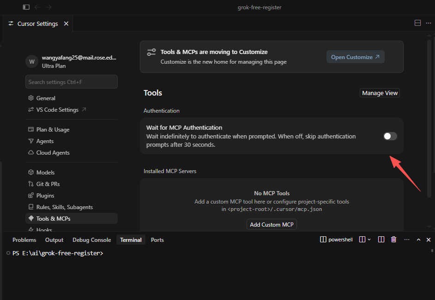
Task: Click the settings page vertical scrollbar
Action: click(429, 119)
